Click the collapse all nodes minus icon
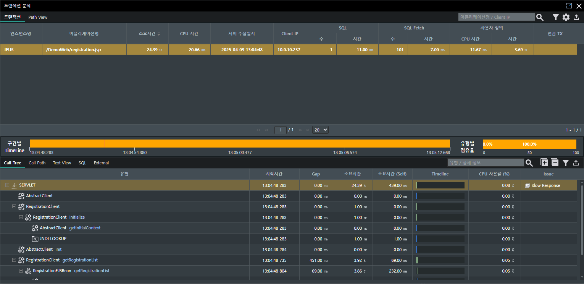 (x=555, y=162)
